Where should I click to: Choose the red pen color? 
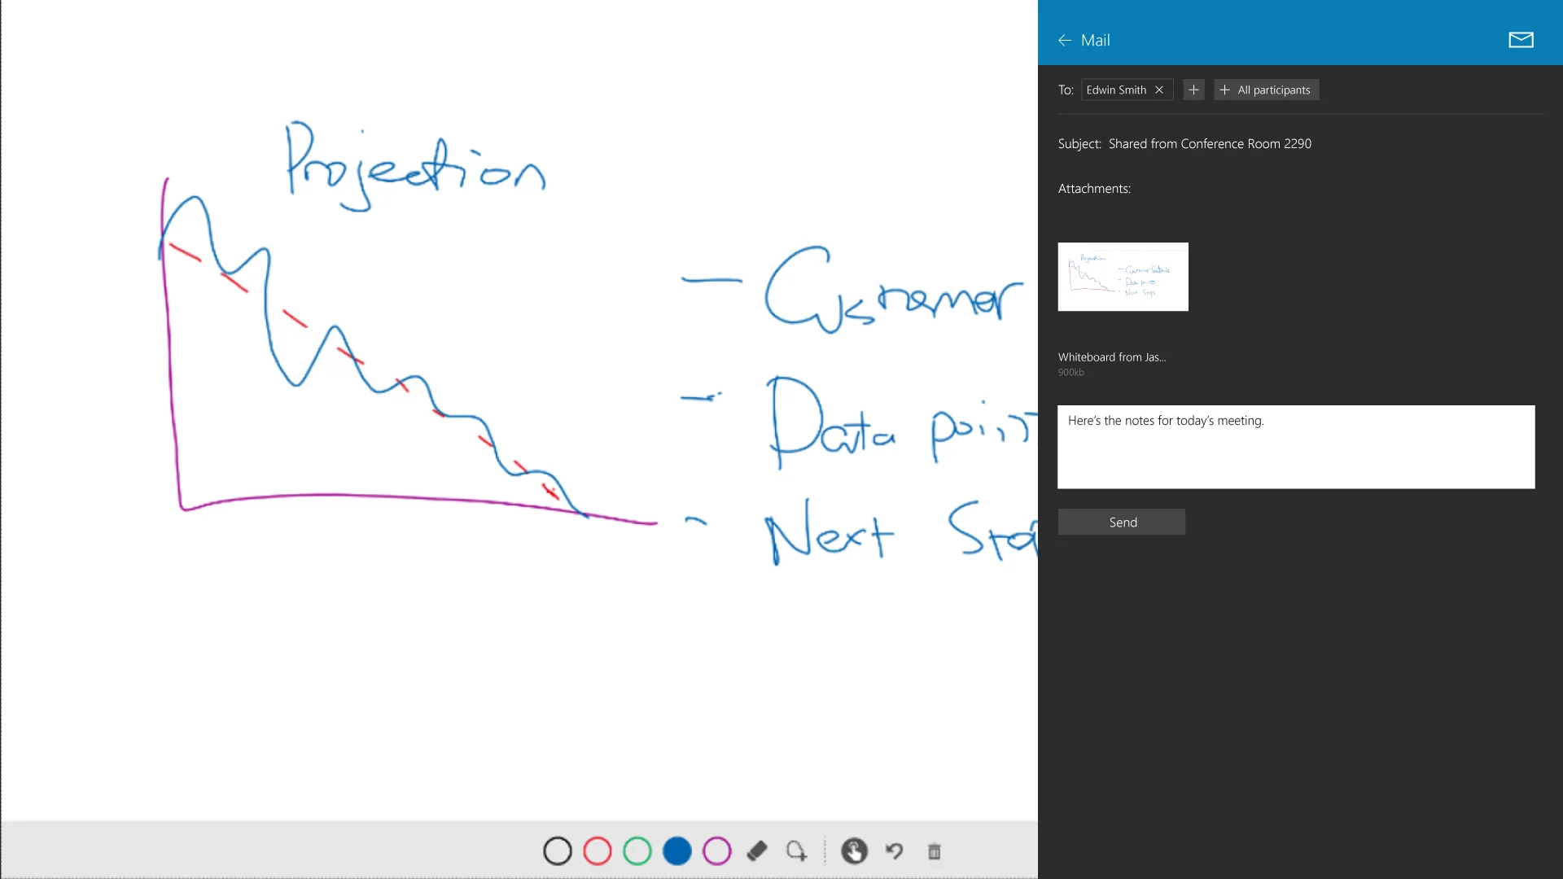click(x=598, y=851)
